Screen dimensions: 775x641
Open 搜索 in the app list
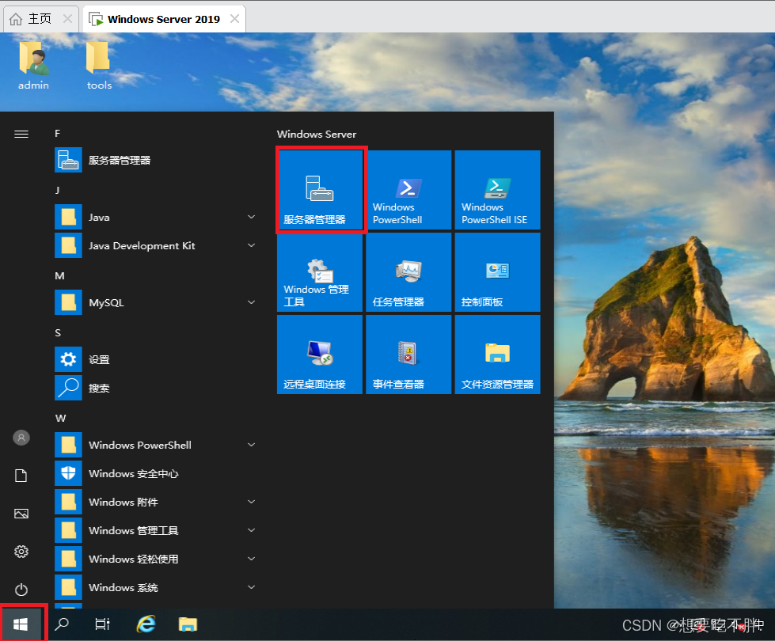tap(156, 388)
